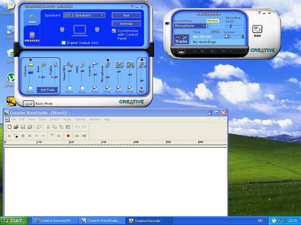Click the help question mark in Recorder
This screenshot has height=225, width=301.
click(x=259, y=12)
